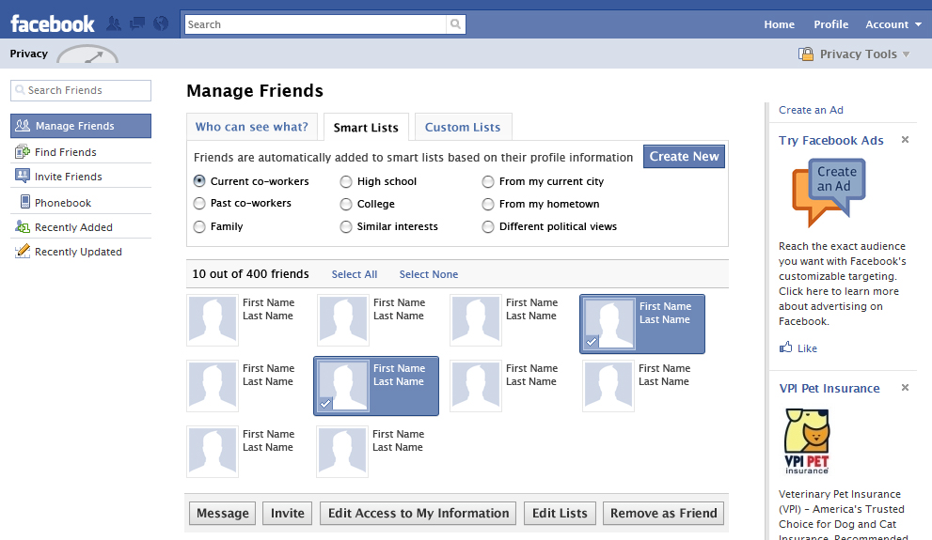This screenshot has width=932, height=540.
Task: Click the privacy meter gauge
Action: [87, 54]
